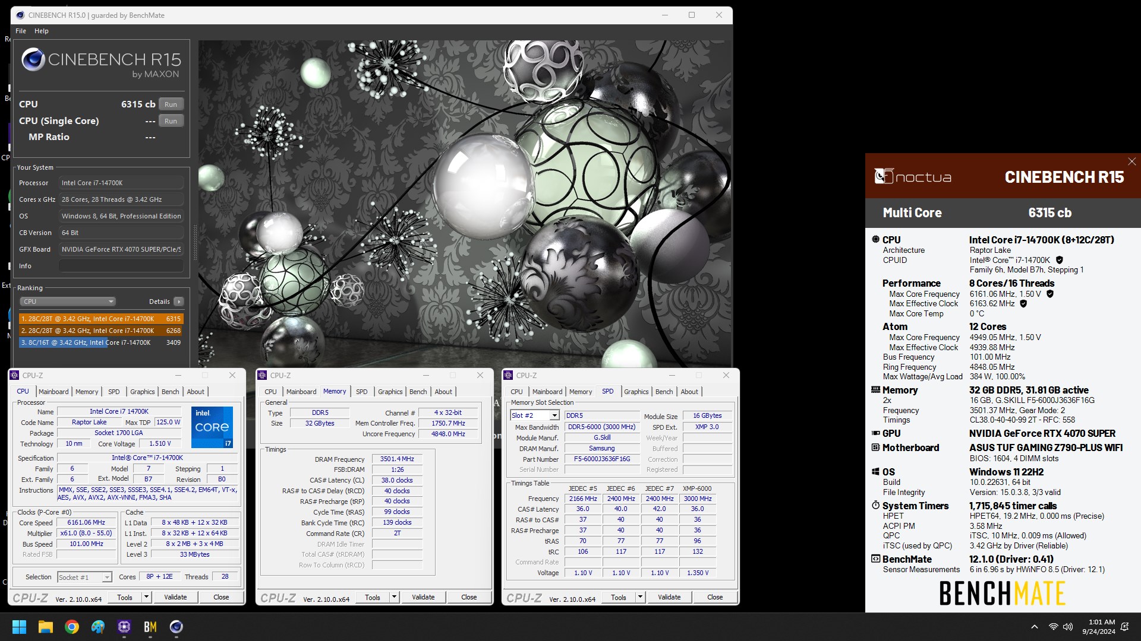Screen dimensions: 1141x641
Task: Click the Cinebench rendered scene image
Action: click(x=465, y=203)
